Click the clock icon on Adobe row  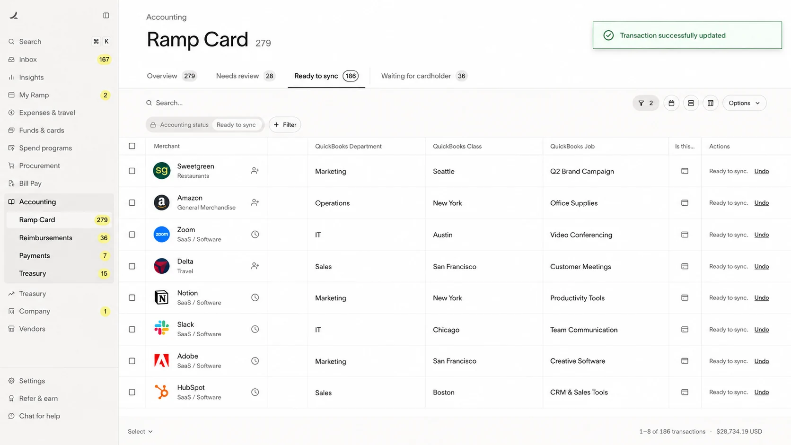click(x=255, y=361)
